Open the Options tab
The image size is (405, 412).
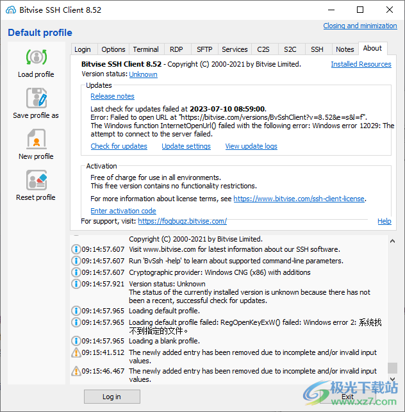[x=113, y=49]
